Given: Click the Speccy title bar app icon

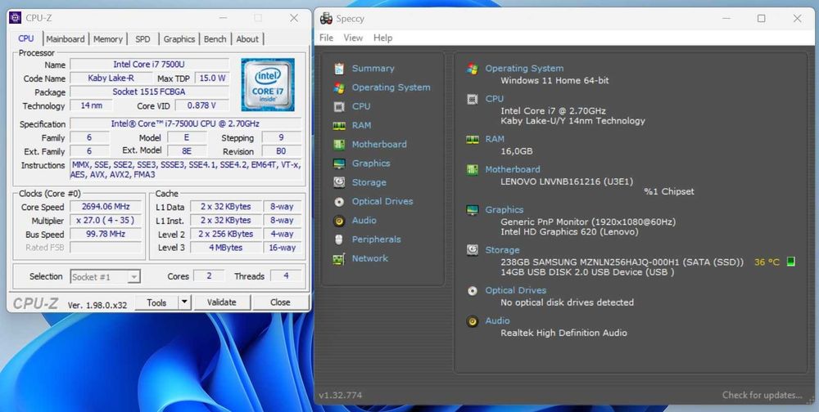Looking at the screenshot, I should pyautogui.click(x=327, y=18).
